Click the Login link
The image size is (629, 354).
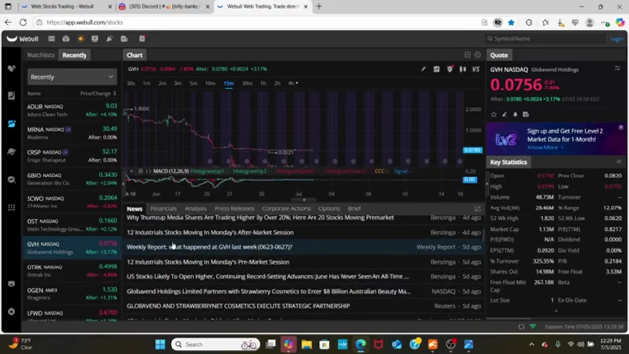pos(616,39)
